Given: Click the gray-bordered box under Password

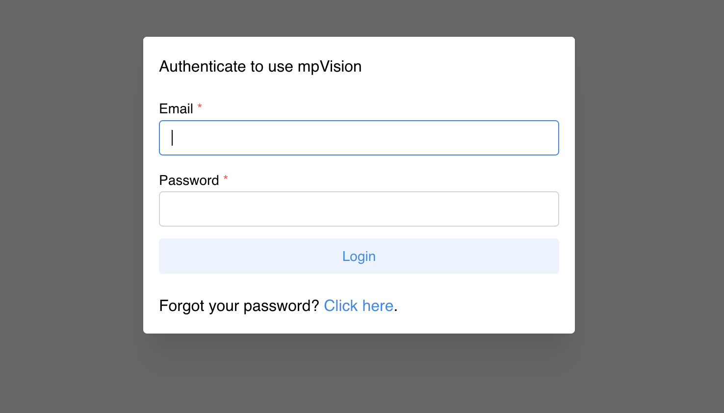Looking at the screenshot, I should point(359,209).
